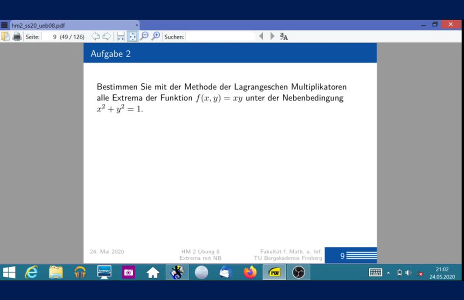The width and height of the screenshot is (464, 300).
Task: Click the battery tray icon
Action: click(399, 272)
